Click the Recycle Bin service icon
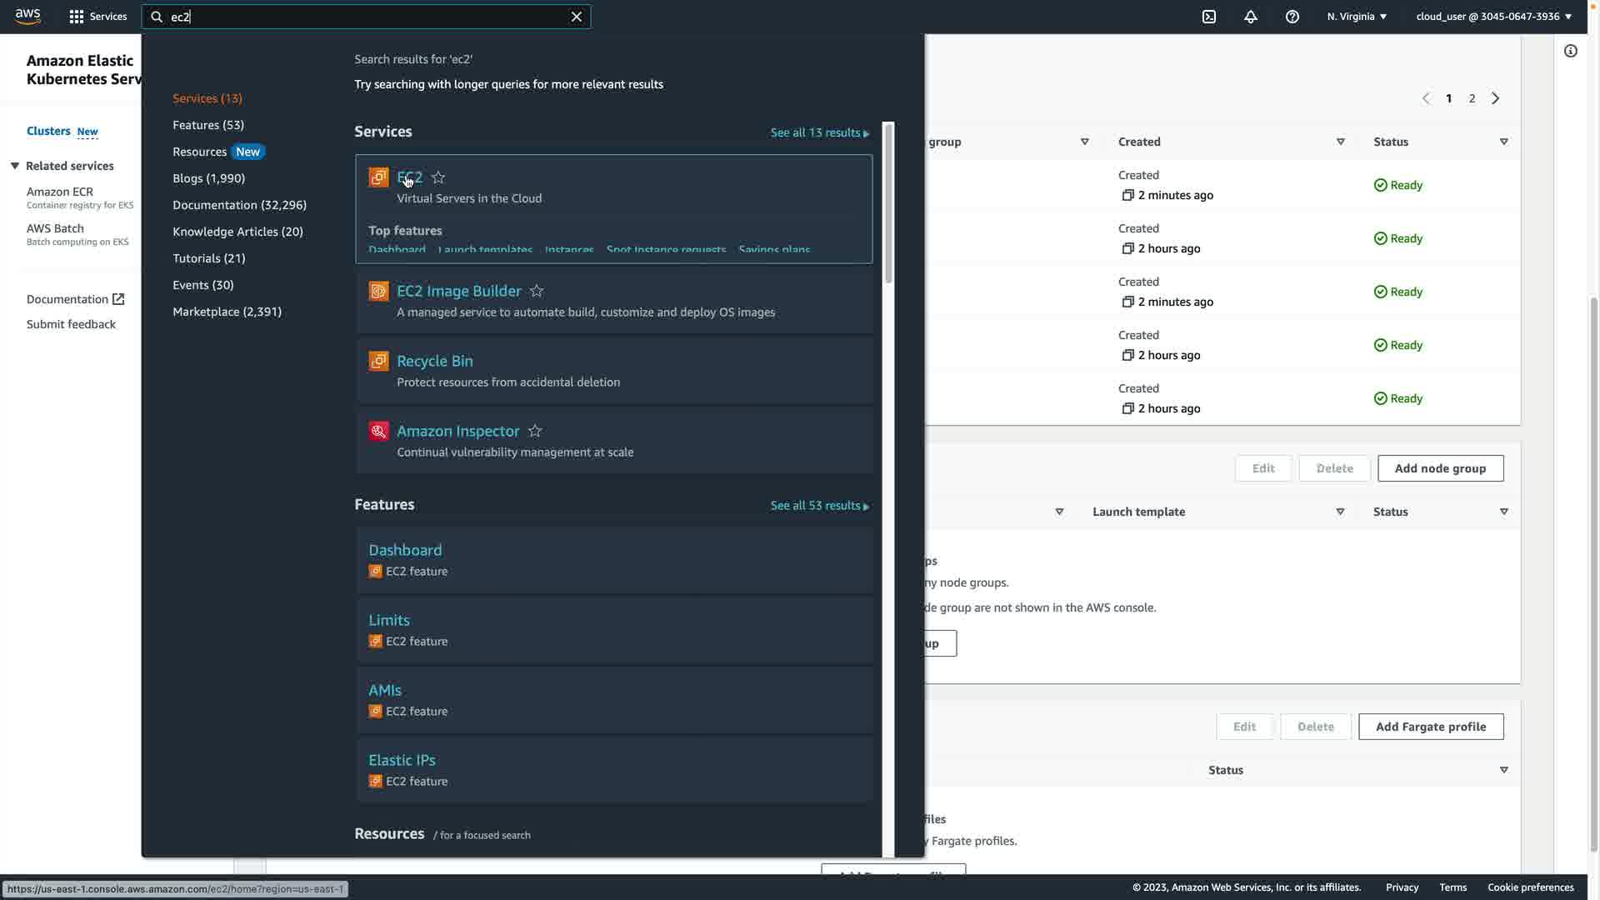Viewport: 1600px width, 900px height. pyautogui.click(x=378, y=361)
